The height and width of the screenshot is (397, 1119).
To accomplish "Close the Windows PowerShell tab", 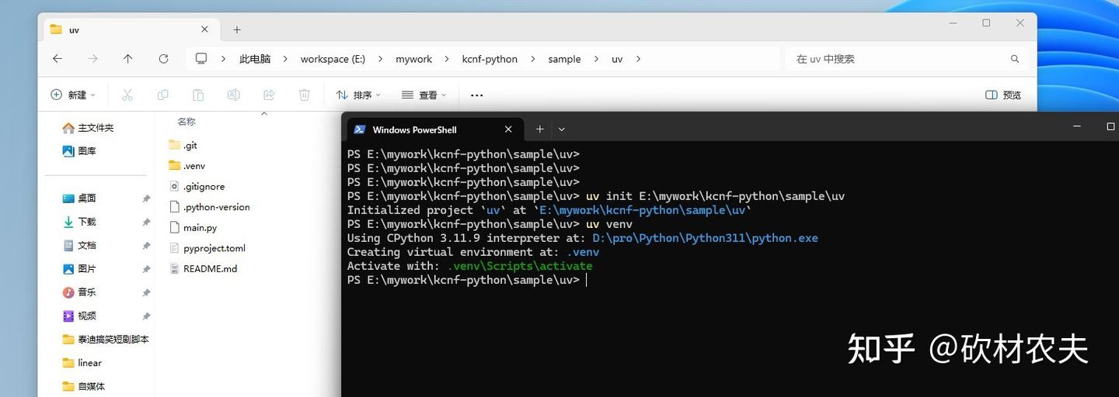I will tap(508, 129).
